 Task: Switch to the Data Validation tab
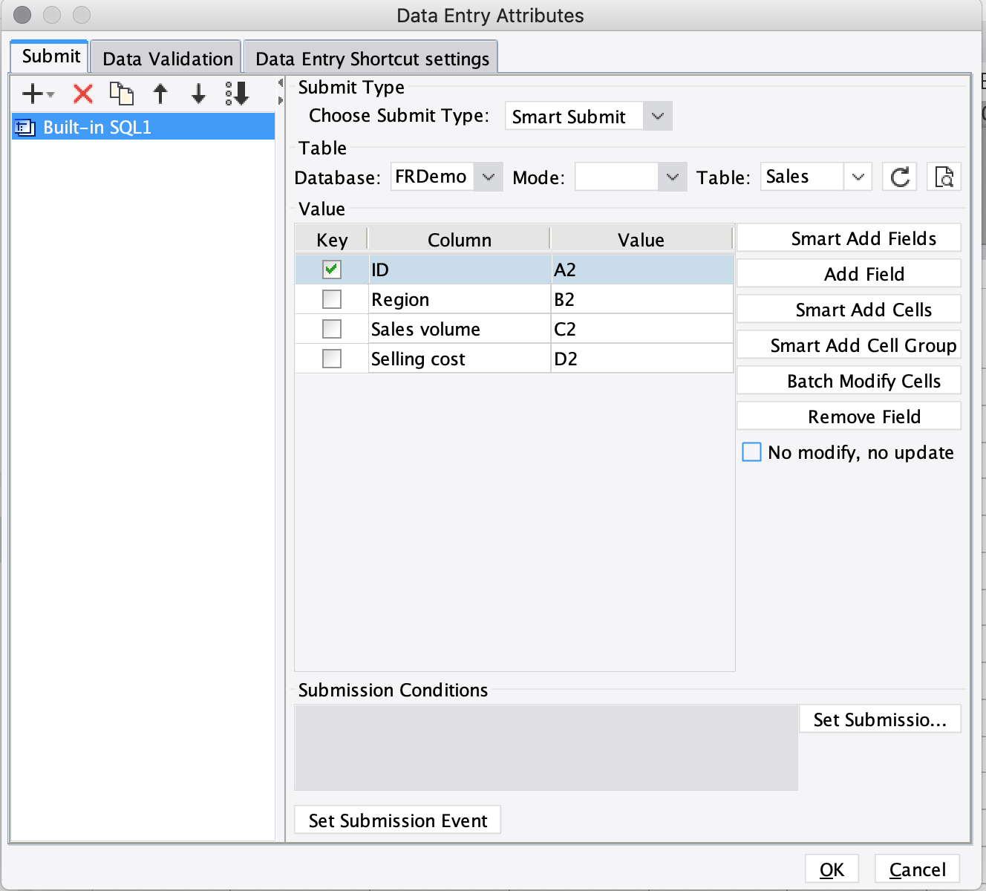pyautogui.click(x=166, y=57)
